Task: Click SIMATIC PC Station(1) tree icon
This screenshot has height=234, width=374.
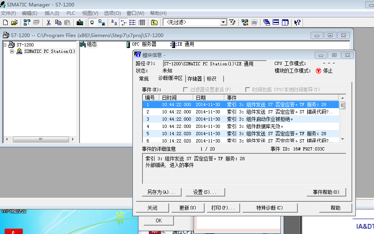Action: [19, 51]
